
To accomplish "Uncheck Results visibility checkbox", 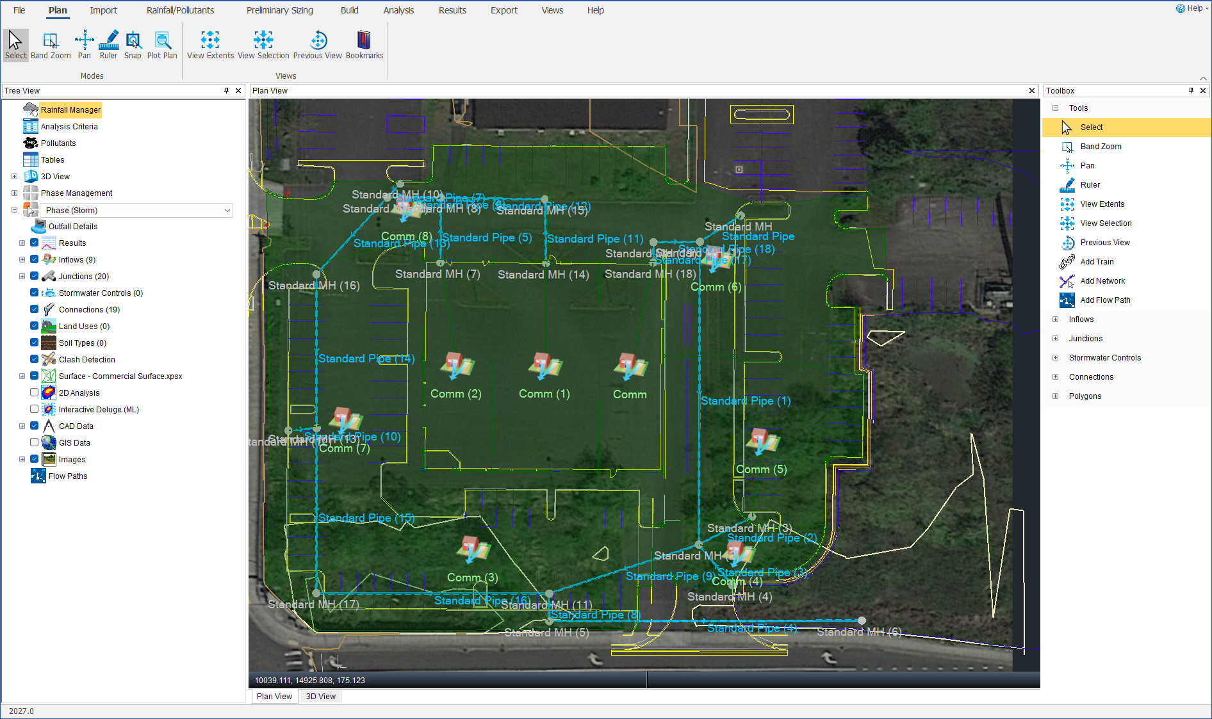I will [x=35, y=243].
